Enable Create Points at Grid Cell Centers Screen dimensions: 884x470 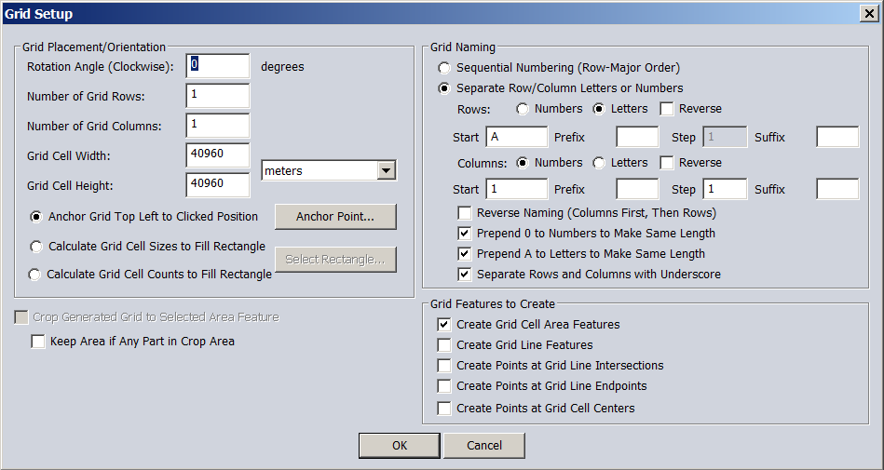(444, 409)
